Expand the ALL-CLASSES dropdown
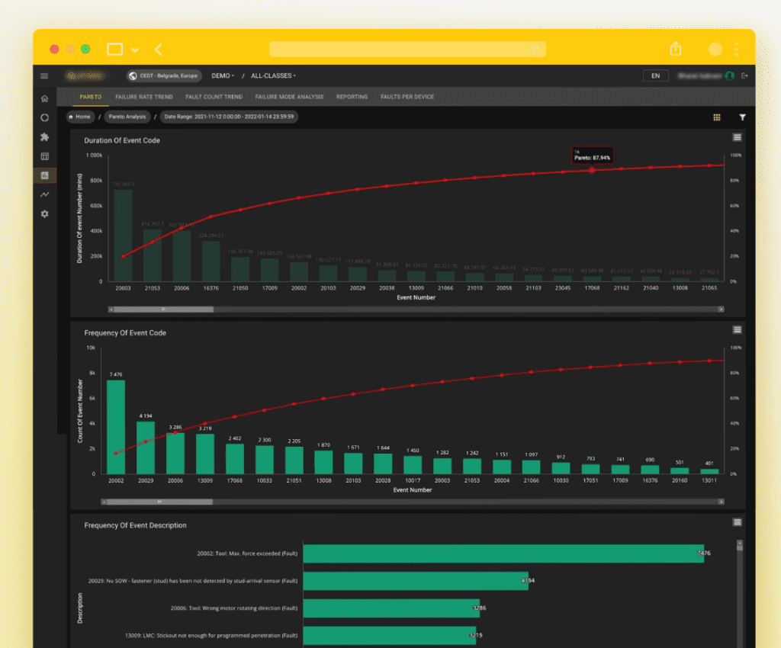The image size is (781, 648). [273, 76]
